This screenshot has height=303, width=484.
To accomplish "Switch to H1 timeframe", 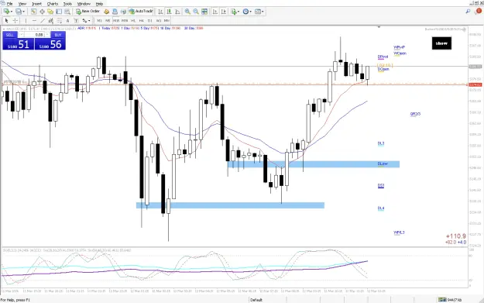I will [133, 21].
